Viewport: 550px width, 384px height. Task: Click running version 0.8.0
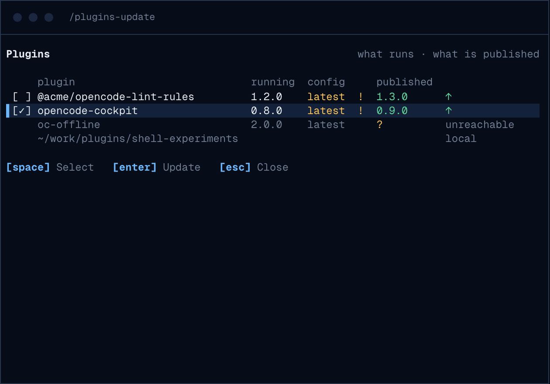[x=267, y=111]
